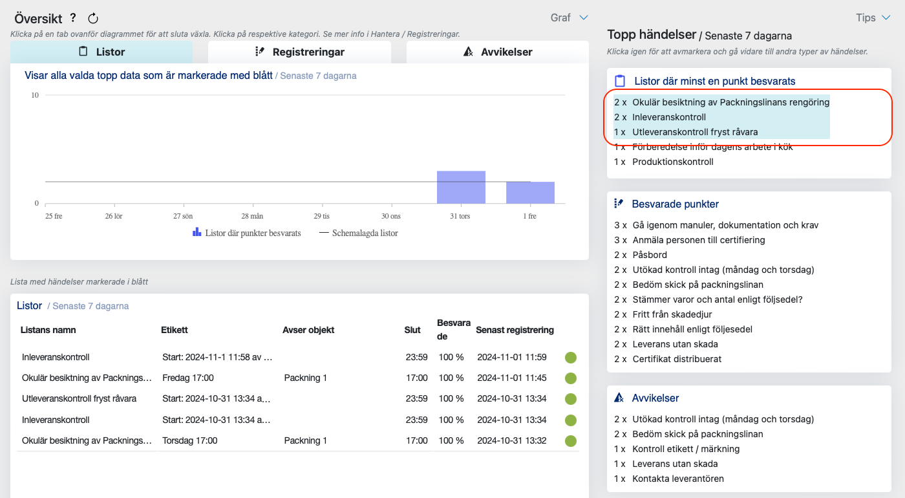Click the warning icon on Avvikelser tab

469,52
